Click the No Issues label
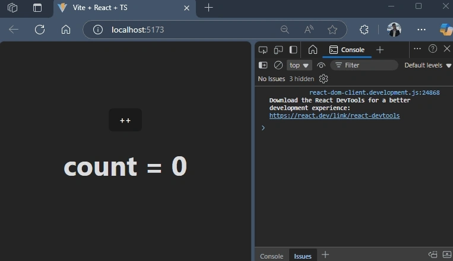The height and width of the screenshot is (261, 453). tap(271, 79)
